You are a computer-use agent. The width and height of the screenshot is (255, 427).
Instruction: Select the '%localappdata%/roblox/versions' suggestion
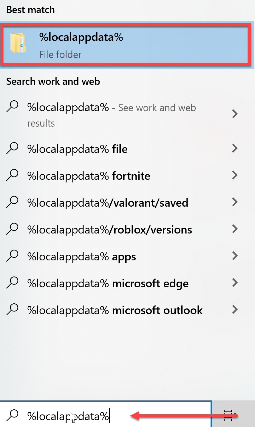pos(127,229)
